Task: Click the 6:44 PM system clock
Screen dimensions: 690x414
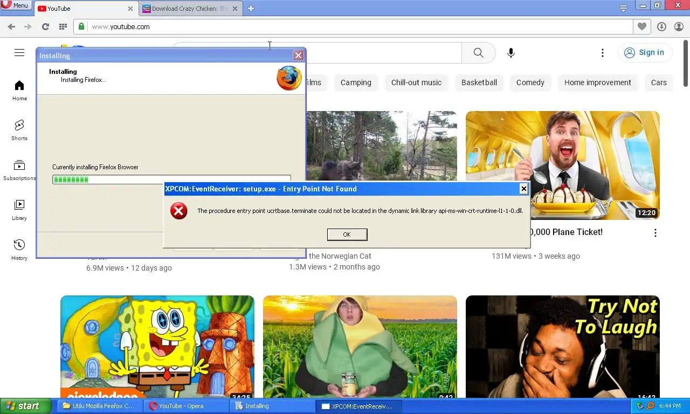Action: pyautogui.click(x=670, y=406)
